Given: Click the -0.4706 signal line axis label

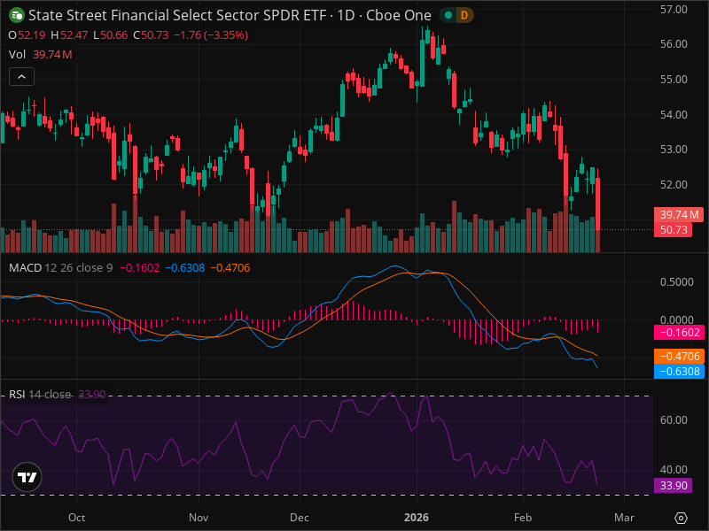Looking at the screenshot, I should 679,357.
